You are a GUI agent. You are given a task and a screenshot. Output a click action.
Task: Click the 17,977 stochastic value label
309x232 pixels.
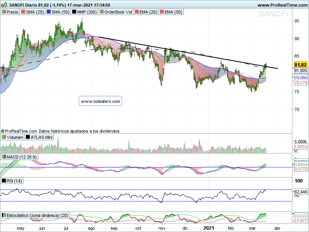pos(301,220)
